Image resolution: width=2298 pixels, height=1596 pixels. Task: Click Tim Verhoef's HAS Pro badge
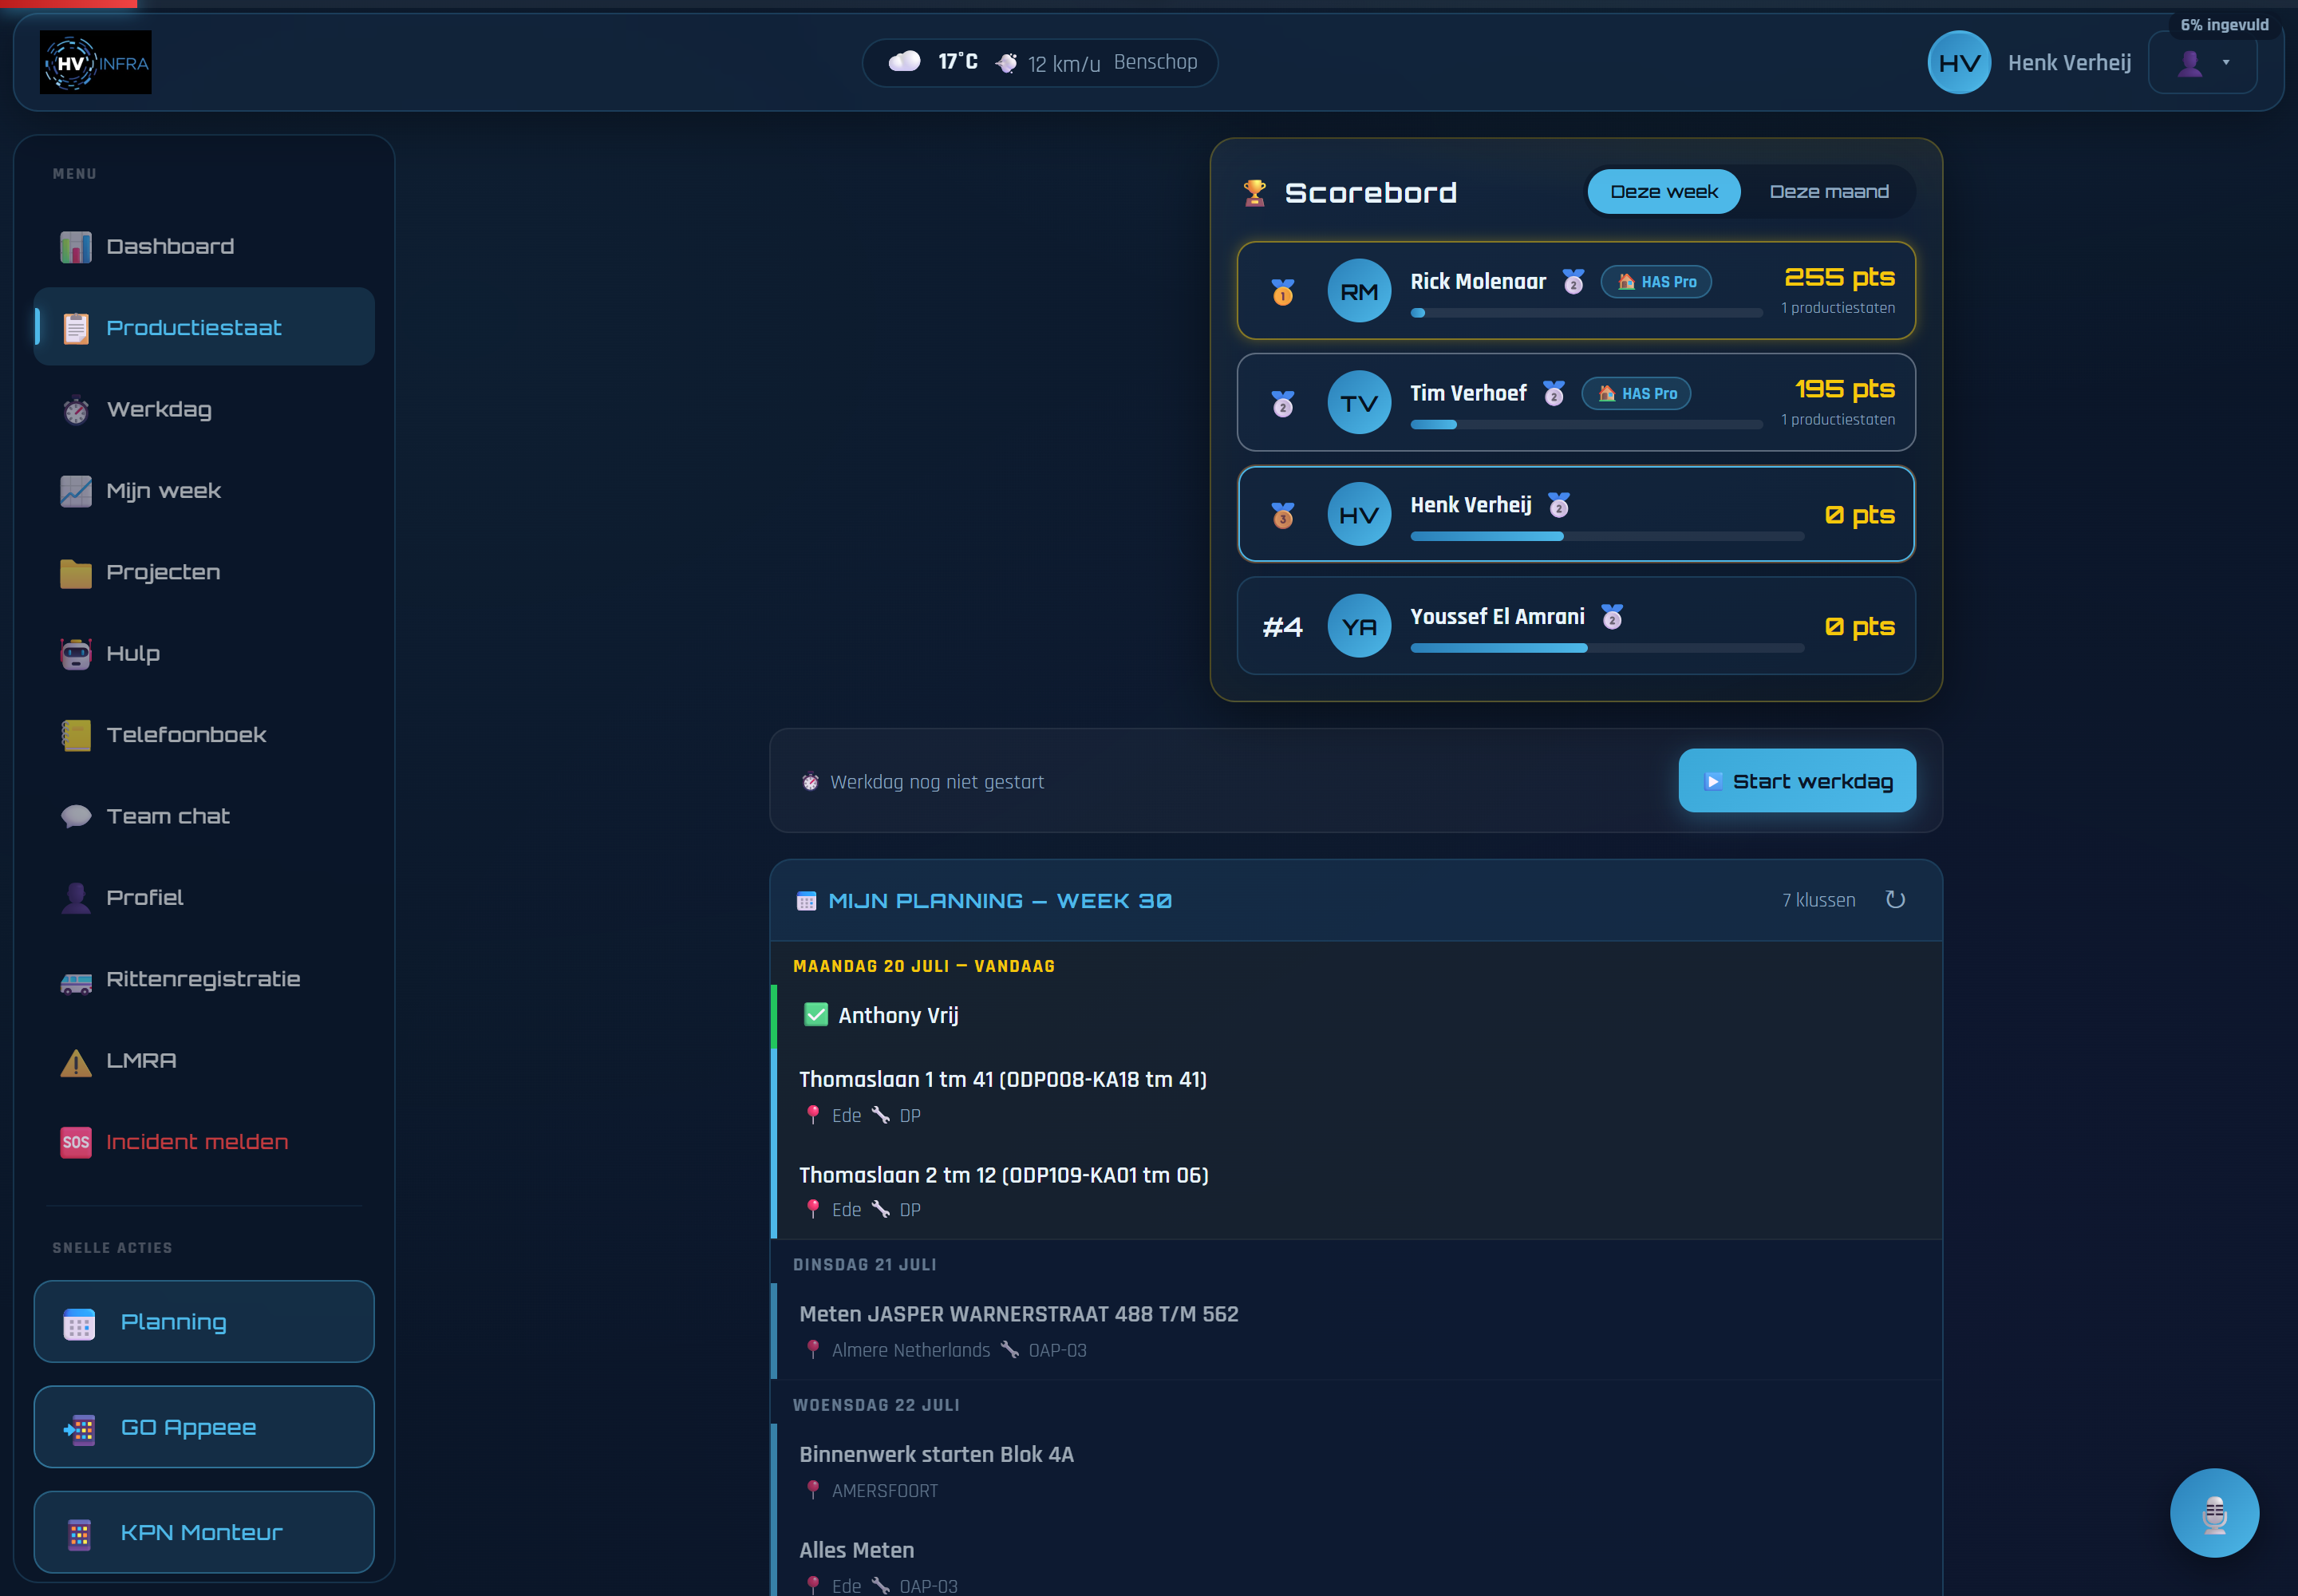point(1636,394)
